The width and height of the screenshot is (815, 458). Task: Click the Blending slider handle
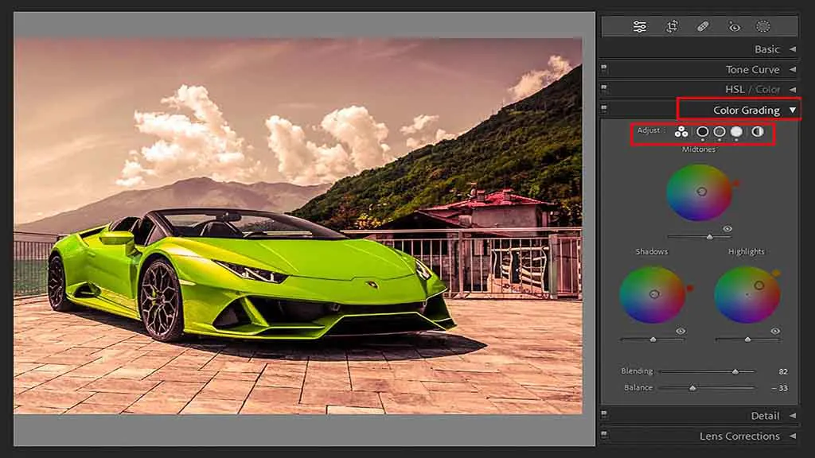point(735,372)
